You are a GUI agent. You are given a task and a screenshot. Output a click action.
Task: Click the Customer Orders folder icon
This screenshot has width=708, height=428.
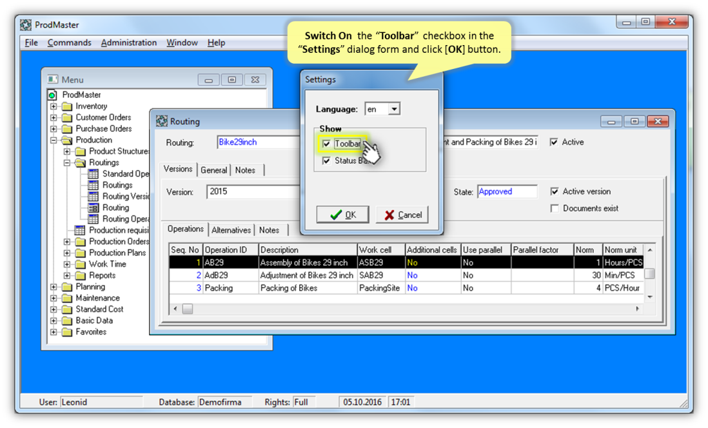tap(67, 118)
